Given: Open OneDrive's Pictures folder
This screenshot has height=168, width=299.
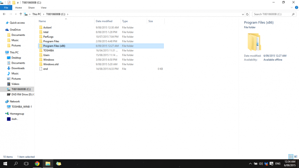Looking at the screenshot, I should [16, 45].
